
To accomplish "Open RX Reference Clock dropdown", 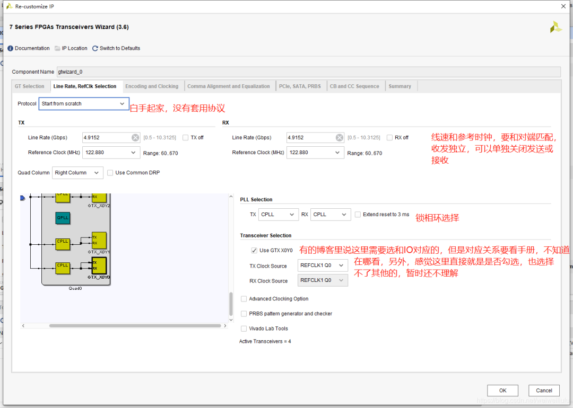I will (315, 153).
